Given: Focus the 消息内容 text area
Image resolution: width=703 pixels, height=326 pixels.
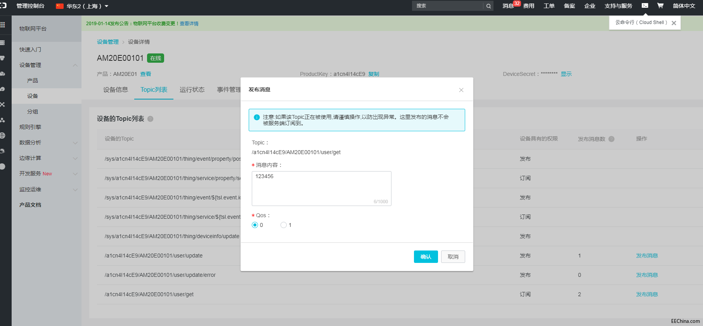Looking at the screenshot, I should click(x=322, y=189).
